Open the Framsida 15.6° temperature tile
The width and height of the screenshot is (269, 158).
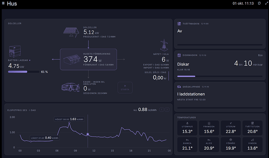[209, 128]
